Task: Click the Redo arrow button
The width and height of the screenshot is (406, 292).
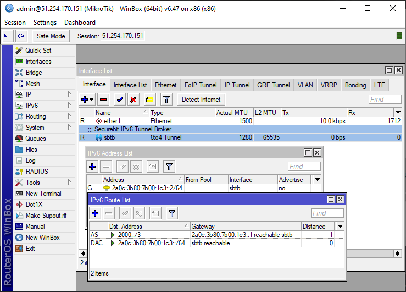Action: coord(21,36)
